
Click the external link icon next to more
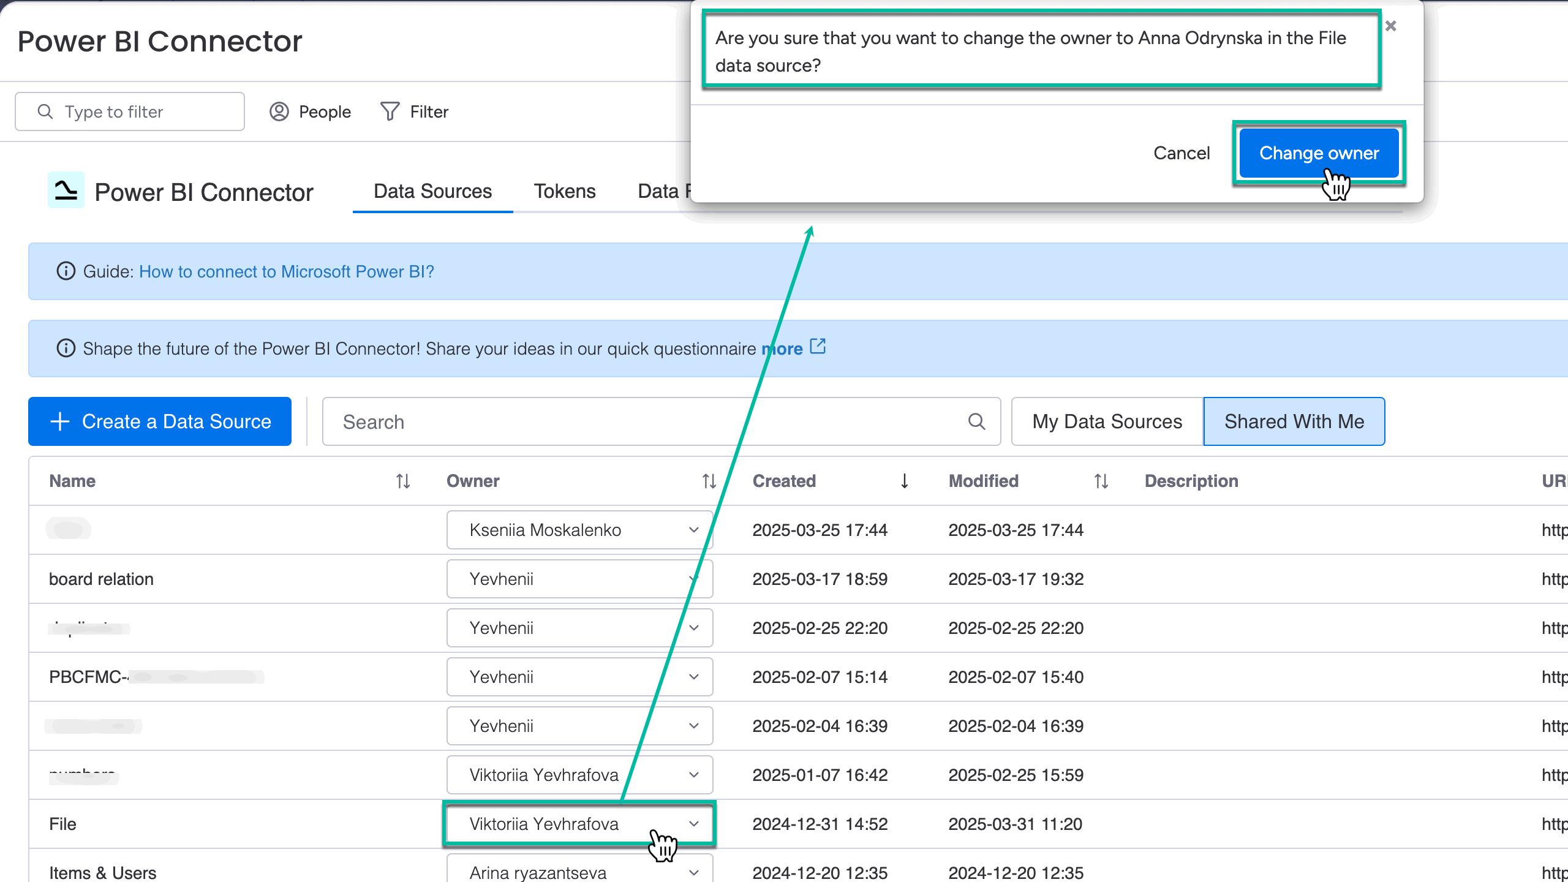click(x=818, y=347)
